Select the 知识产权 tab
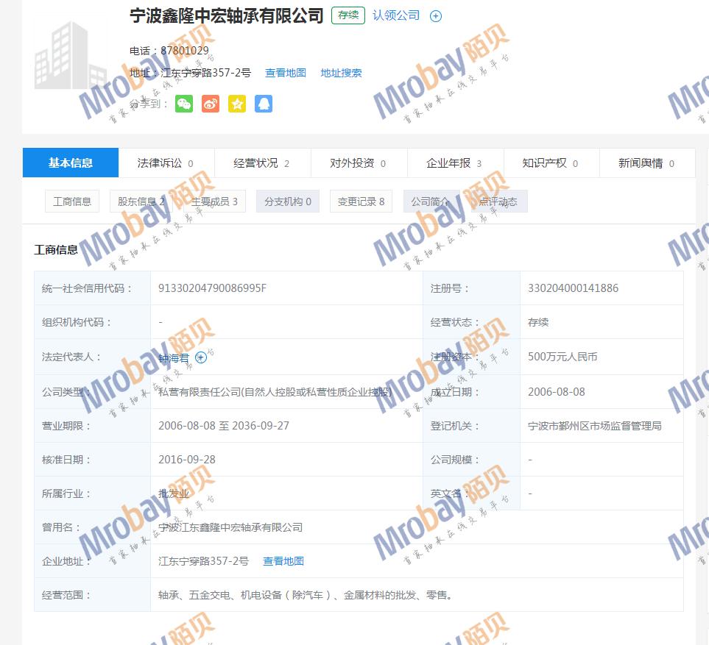This screenshot has width=709, height=645. pyautogui.click(x=550, y=163)
